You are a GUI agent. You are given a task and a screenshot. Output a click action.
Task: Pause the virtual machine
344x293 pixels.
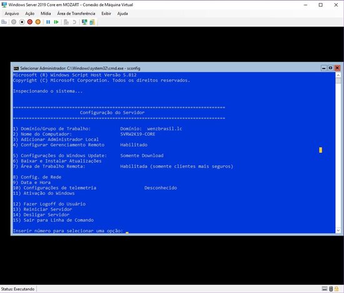(x=48, y=22)
